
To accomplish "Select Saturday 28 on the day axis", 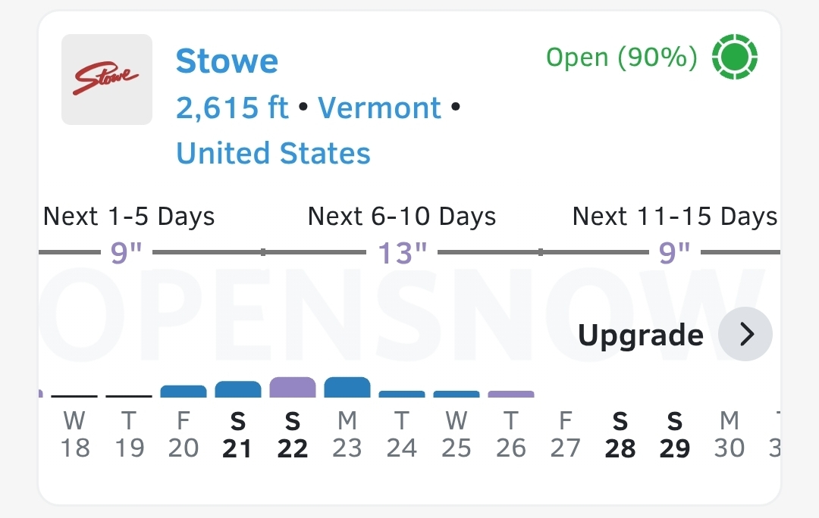I will click(x=620, y=435).
